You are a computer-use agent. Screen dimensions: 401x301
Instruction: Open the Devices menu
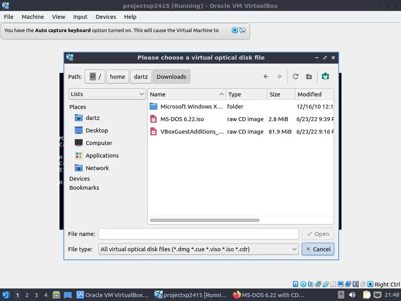pos(106,16)
